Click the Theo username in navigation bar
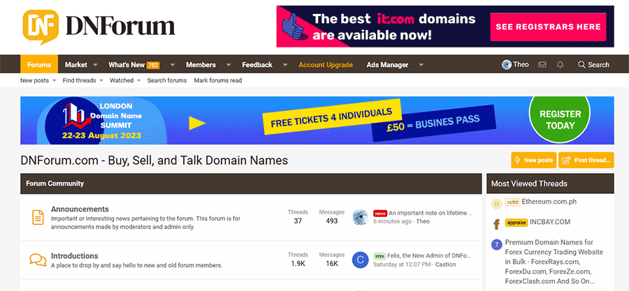This screenshot has height=291, width=629. tap(521, 64)
